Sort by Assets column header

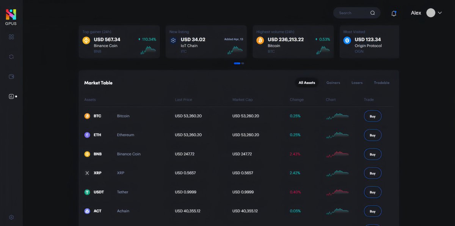[x=90, y=100]
